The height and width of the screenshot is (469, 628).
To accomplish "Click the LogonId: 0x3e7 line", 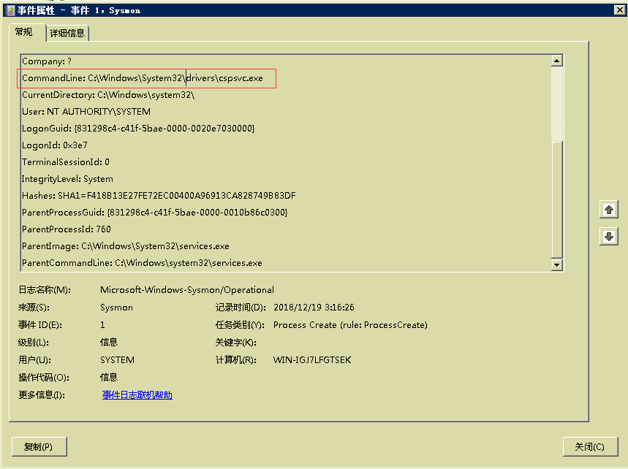I will click(55, 145).
